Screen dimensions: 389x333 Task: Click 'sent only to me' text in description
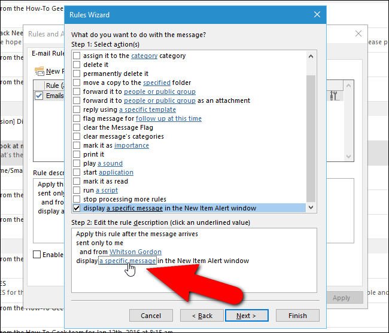[x=99, y=243]
